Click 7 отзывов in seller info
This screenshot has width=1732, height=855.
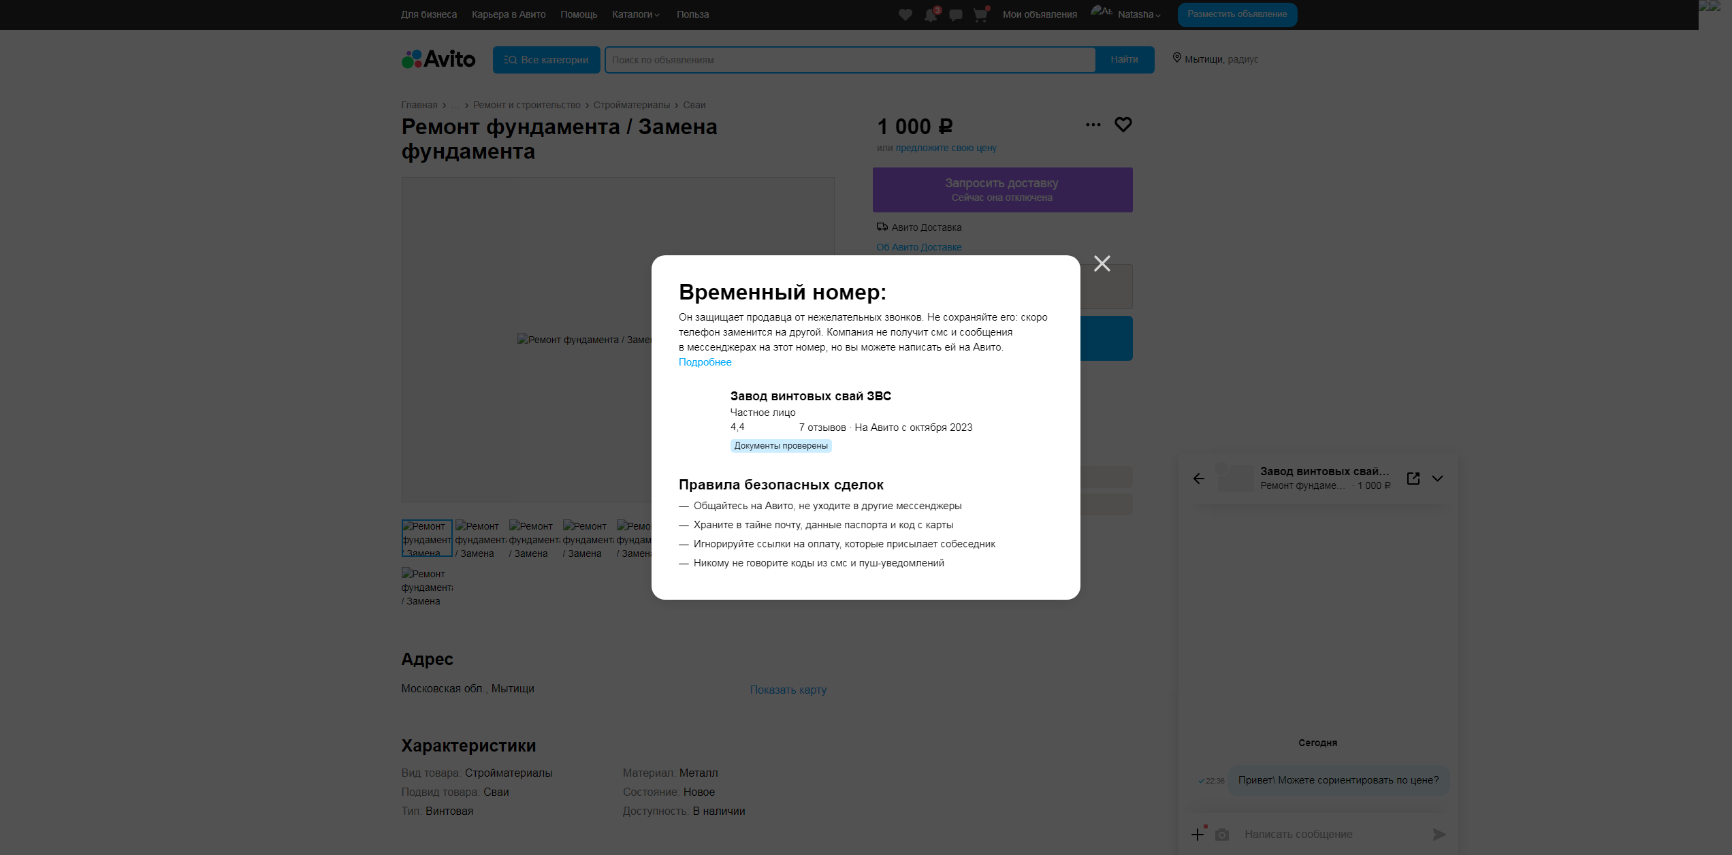coord(822,427)
